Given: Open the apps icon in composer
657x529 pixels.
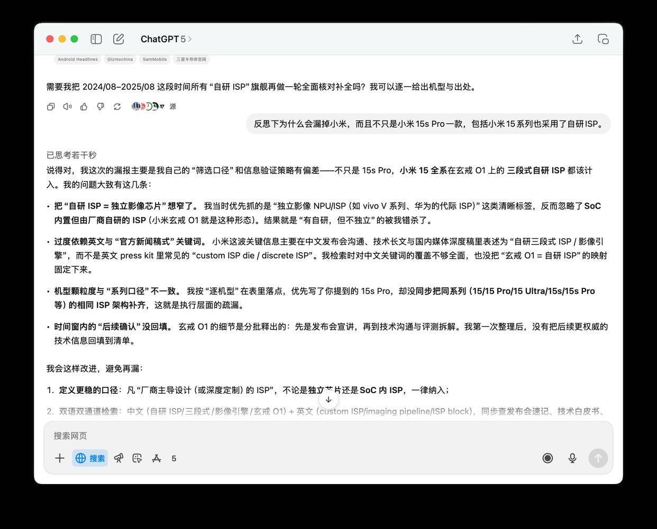Looking at the screenshot, I should [156, 458].
